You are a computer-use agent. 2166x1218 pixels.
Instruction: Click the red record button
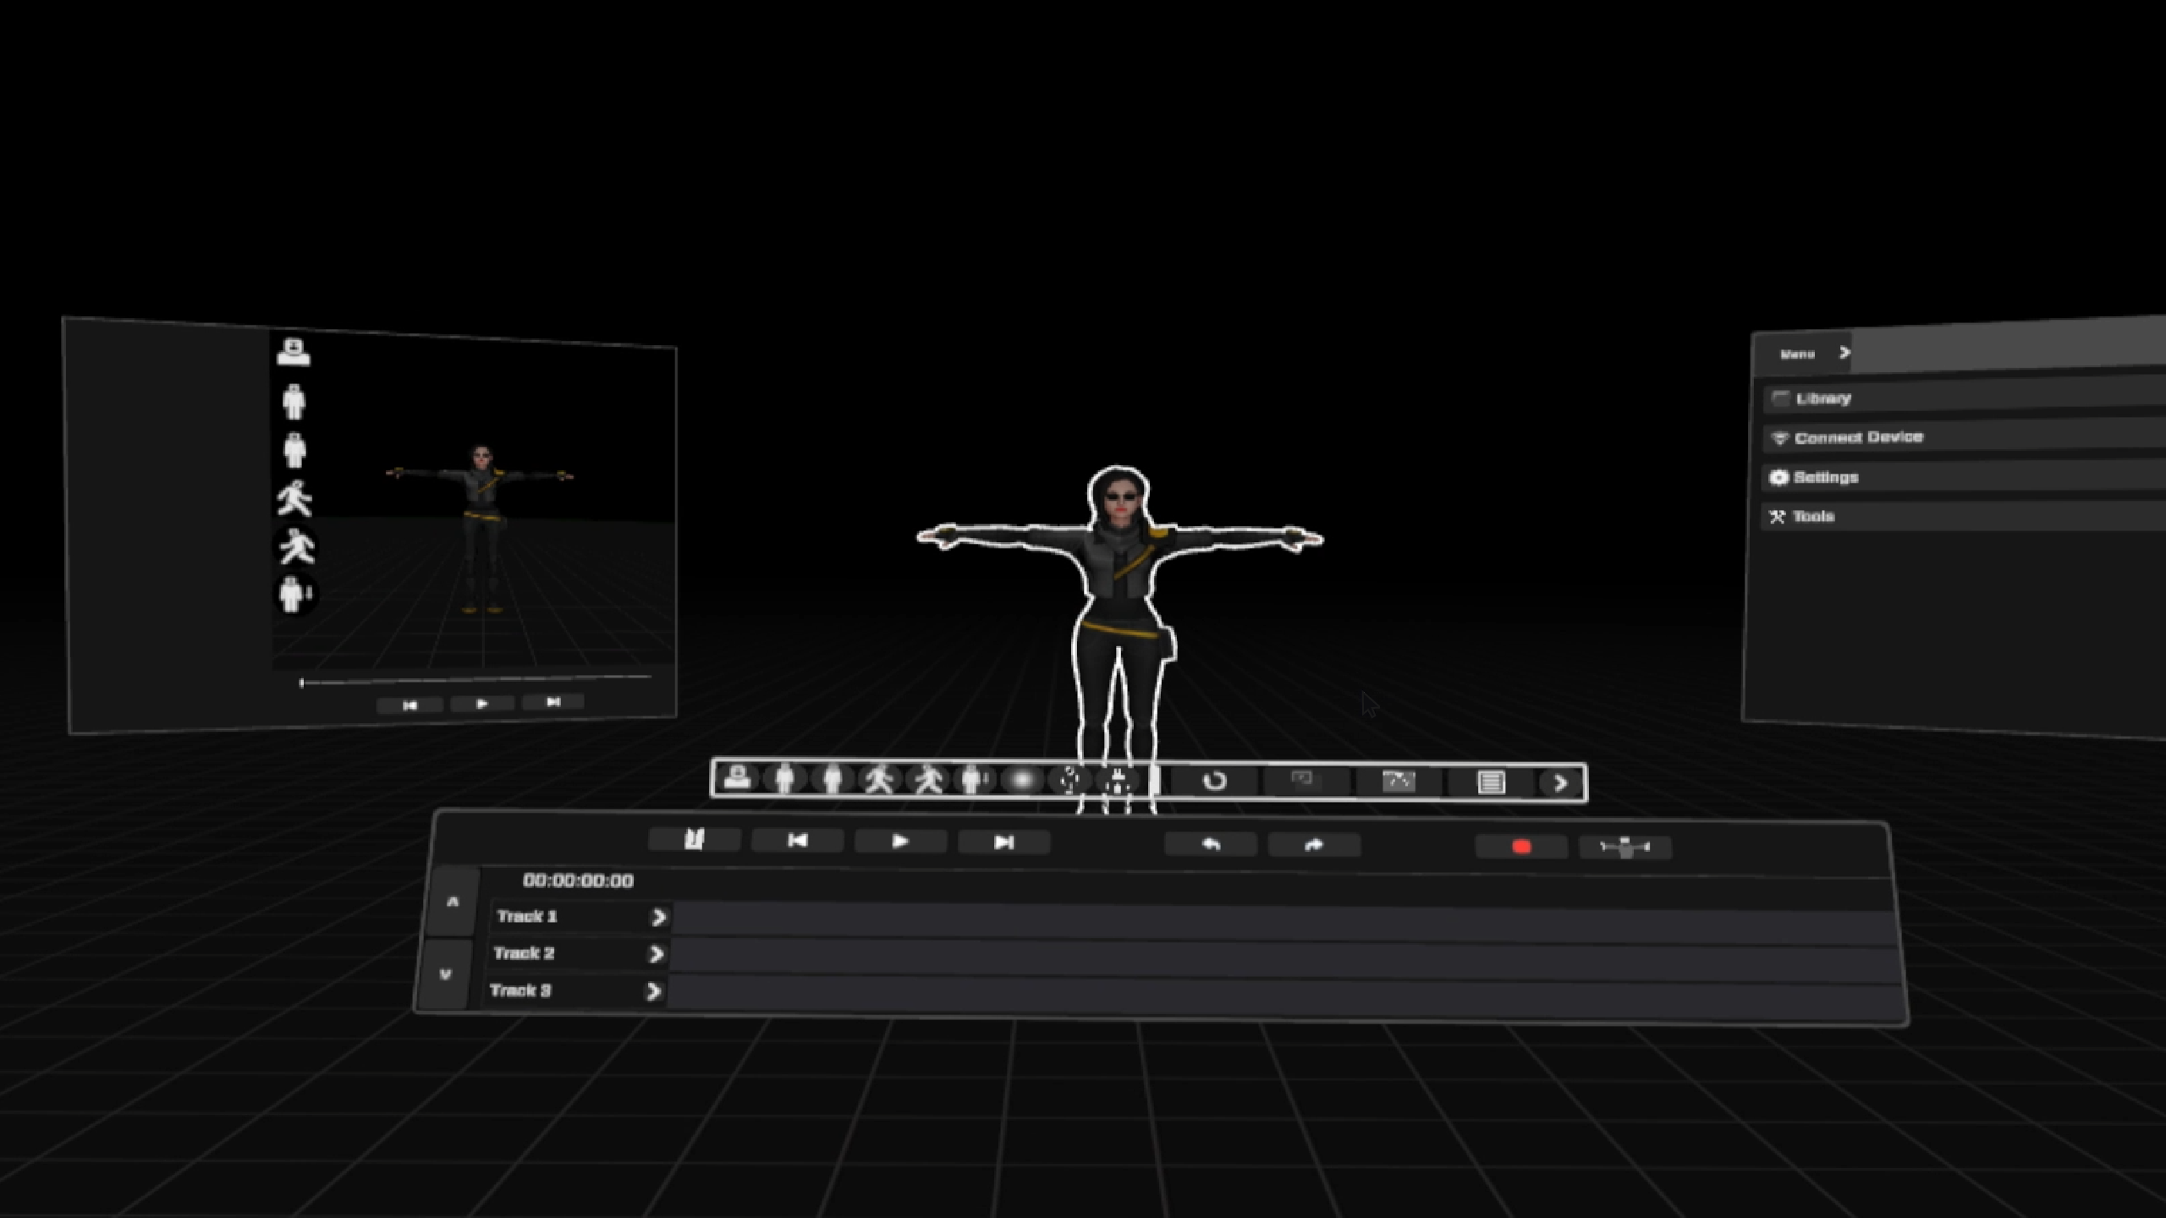point(1520,847)
